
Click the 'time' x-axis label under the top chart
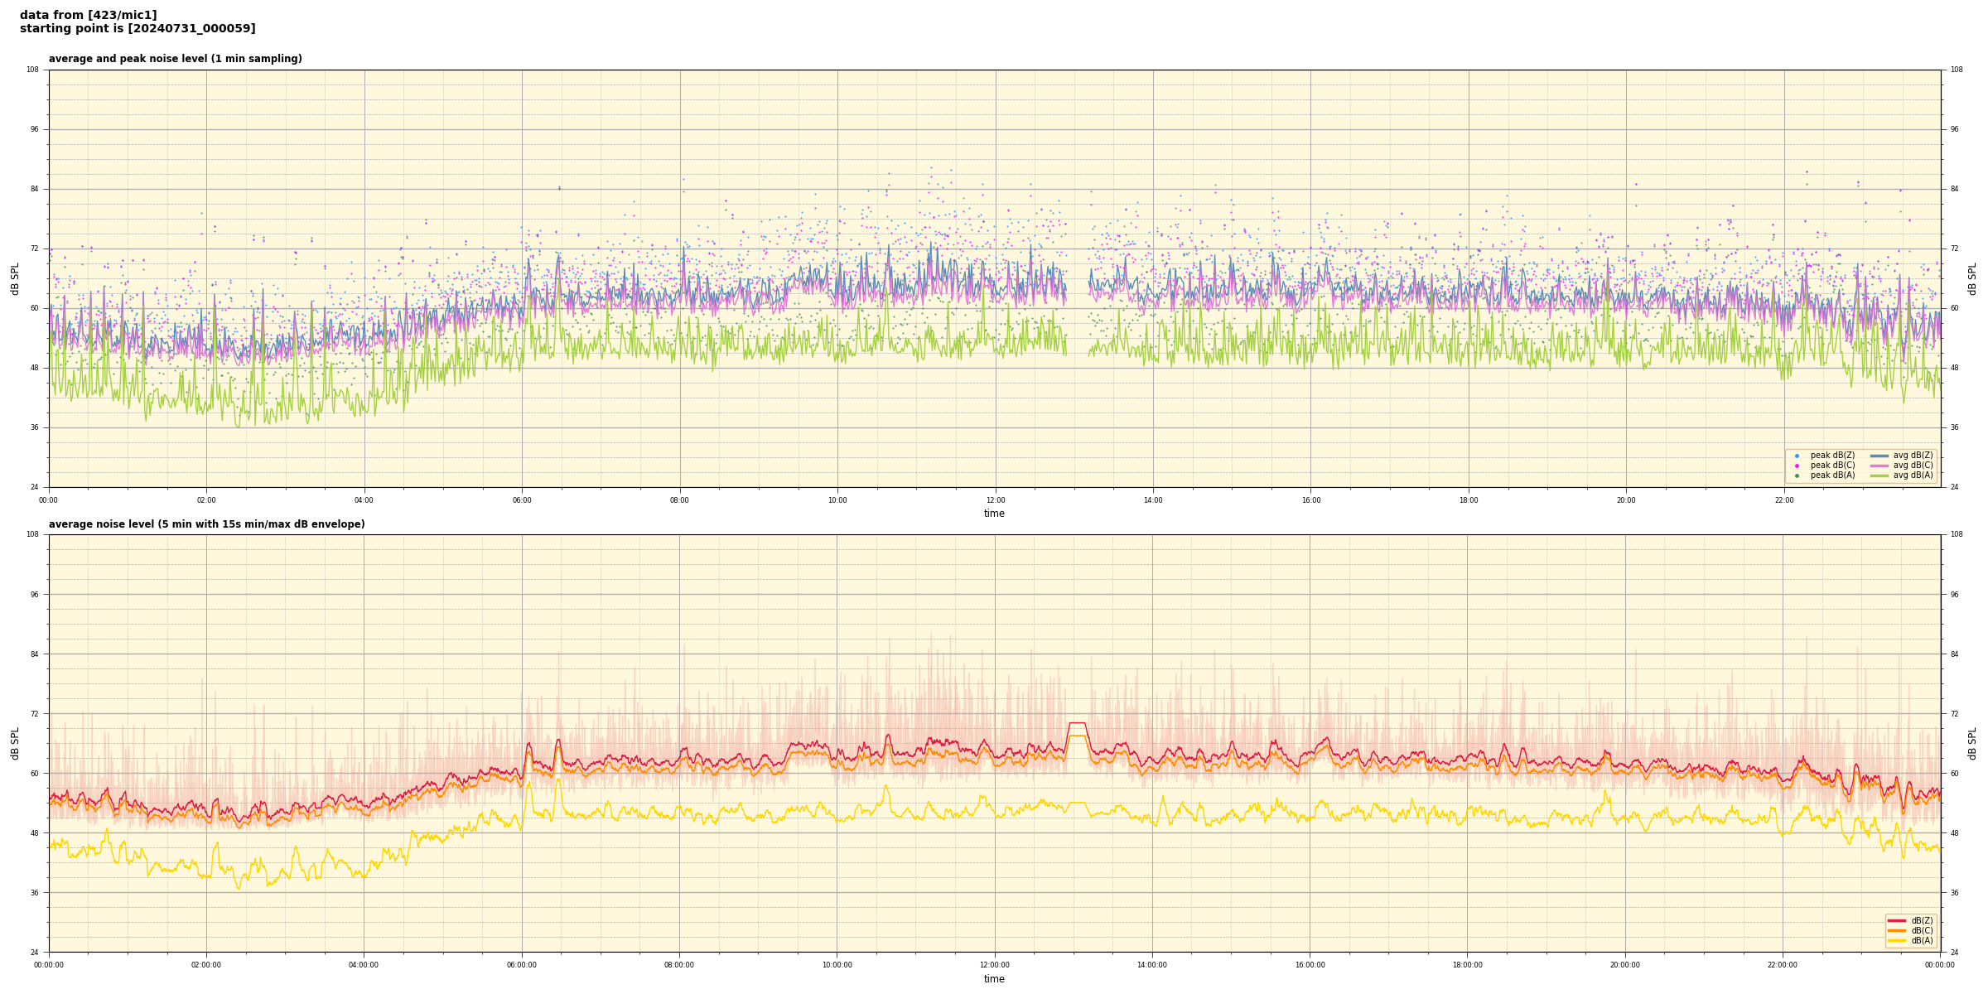coord(994,514)
